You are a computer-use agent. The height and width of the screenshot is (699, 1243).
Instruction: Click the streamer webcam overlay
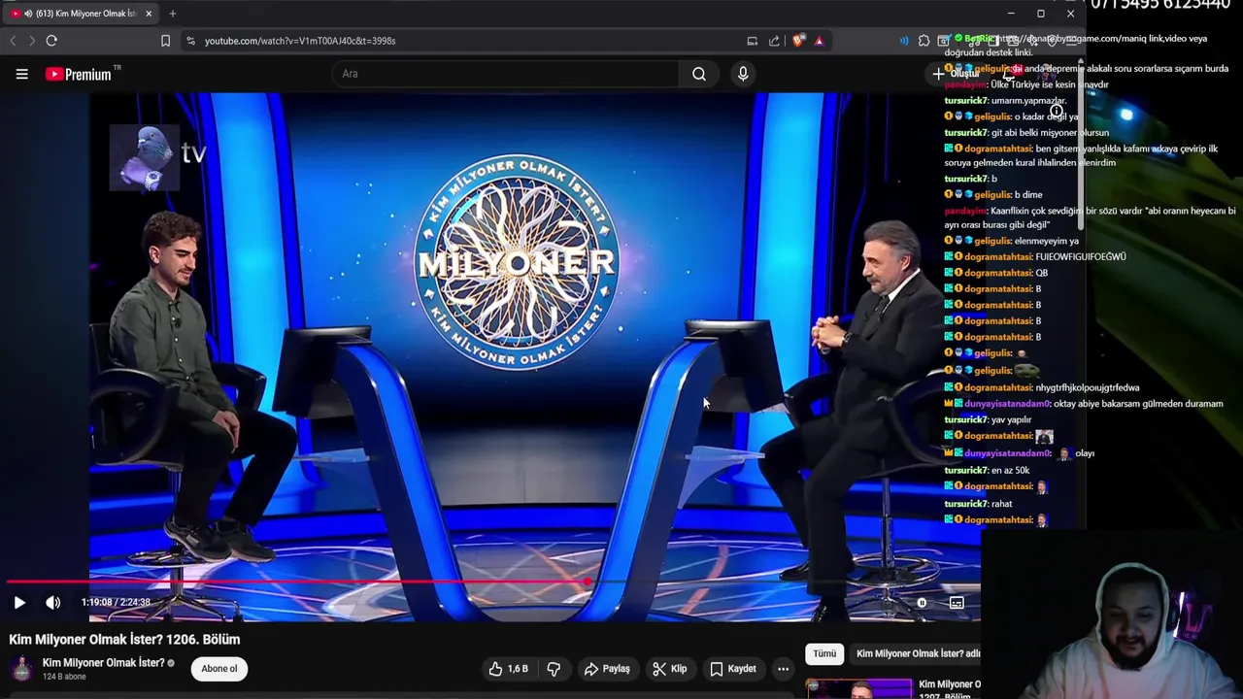coord(1112,616)
